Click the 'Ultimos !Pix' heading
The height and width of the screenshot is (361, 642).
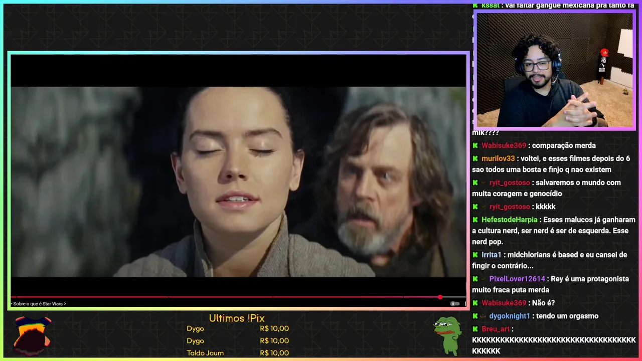click(x=237, y=318)
